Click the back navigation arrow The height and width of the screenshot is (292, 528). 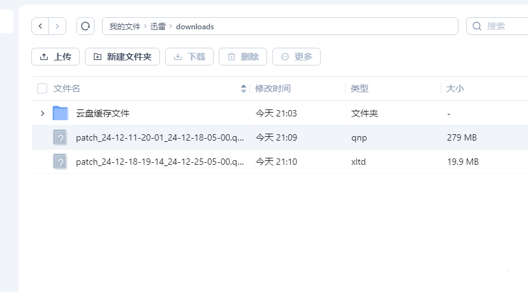click(41, 26)
